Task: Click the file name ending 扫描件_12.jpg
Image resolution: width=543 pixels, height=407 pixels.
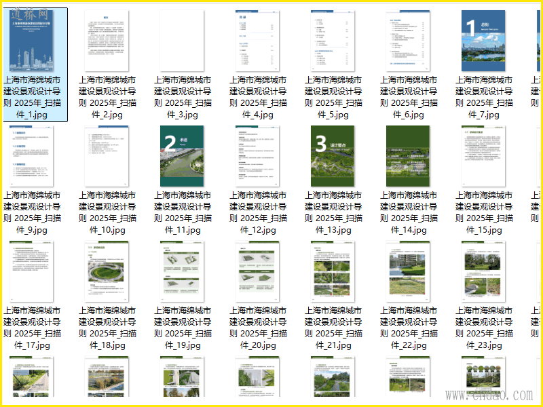Action: 258,212
